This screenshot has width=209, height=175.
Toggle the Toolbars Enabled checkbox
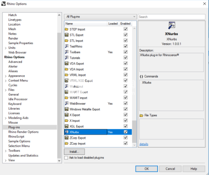(x=125, y=52)
